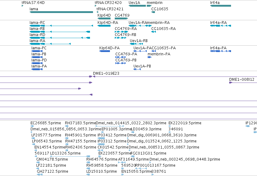The image size is (257, 176).
Task: Select the tRNA:CR32421 label
Action: point(110,9)
